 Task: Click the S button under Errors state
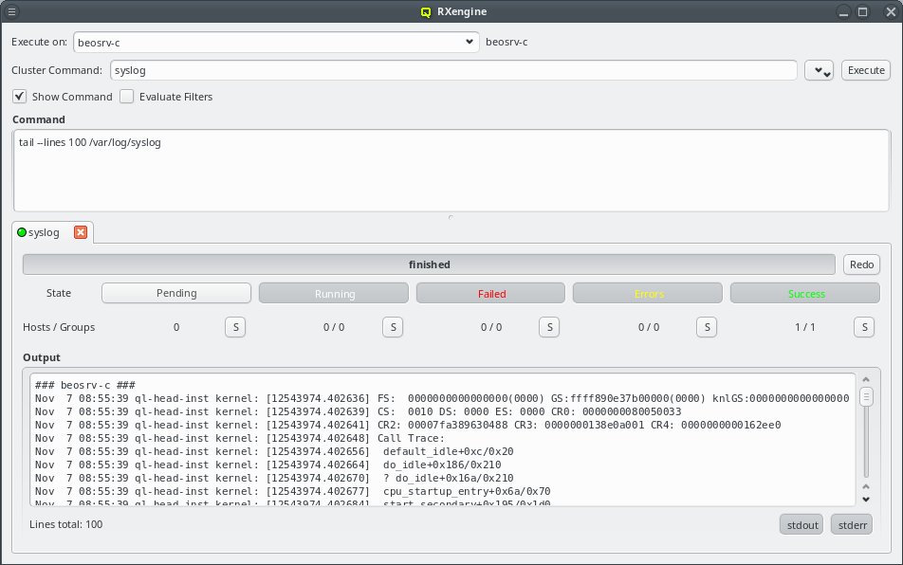[706, 327]
